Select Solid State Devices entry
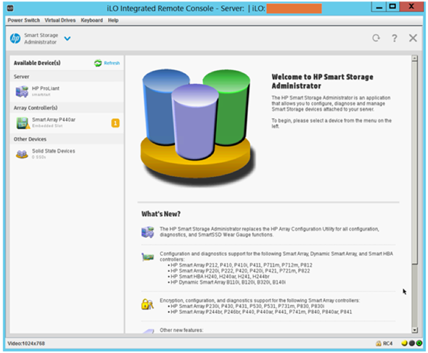The width and height of the screenshot is (428, 353). 67,154
